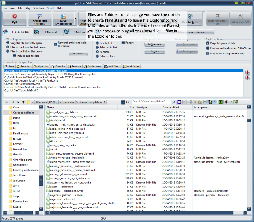Click the add-to-playlist green arrows icon
The width and height of the screenshot is (254, 222).
click(x=189, y=102)
